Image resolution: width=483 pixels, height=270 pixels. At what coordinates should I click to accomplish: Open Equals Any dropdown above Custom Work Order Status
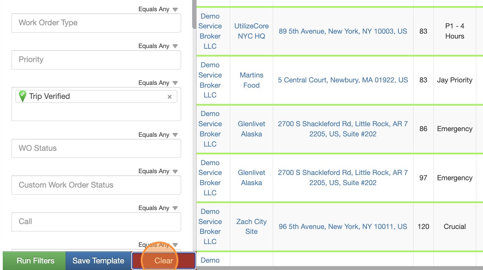click(x=158, y=171)
